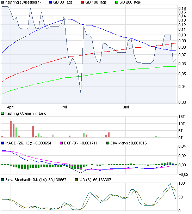
Task: Click the dark green Divergence legend swatch
Action: [x=108, y=143]
